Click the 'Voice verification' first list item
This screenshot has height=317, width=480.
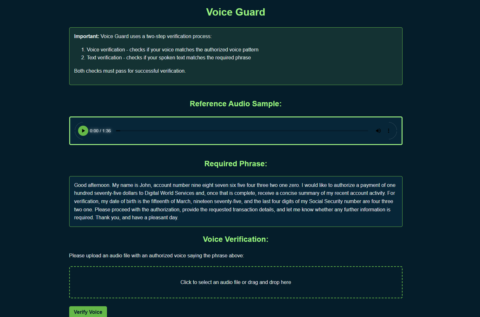pyautogui.click(x=172, y=50)
